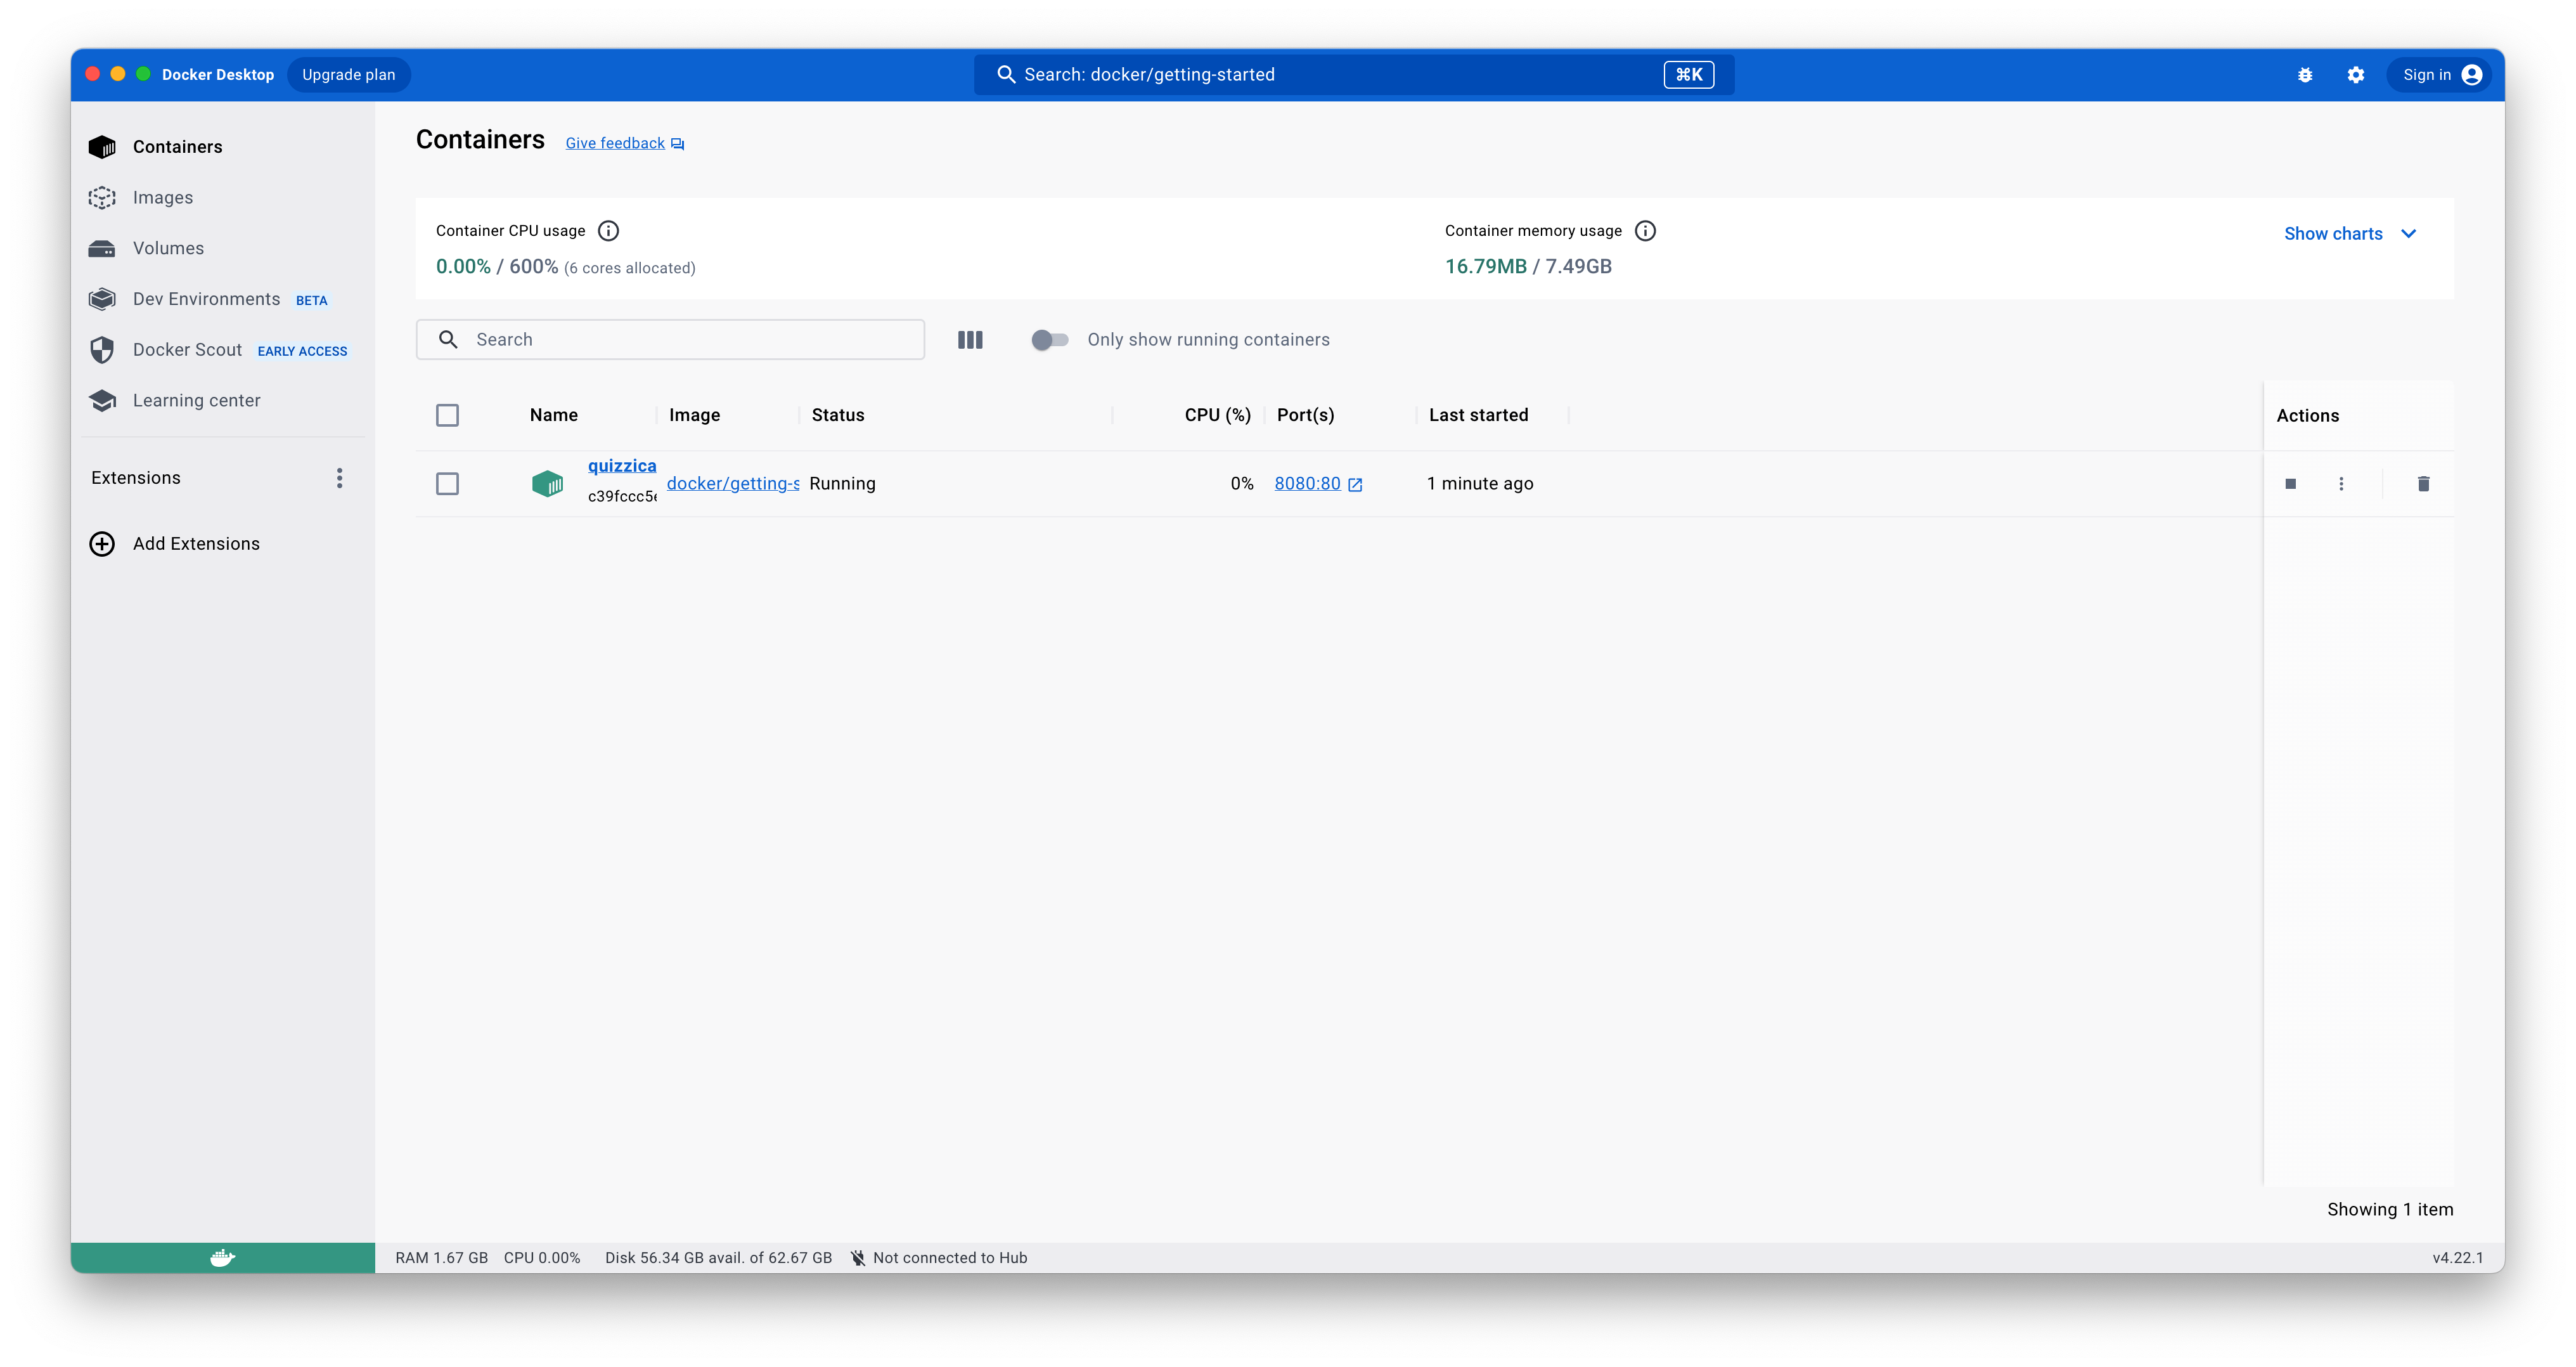This screenshot has width=2576, height=1367.
Task: Click the CPU usage info icon
Action: pyautogui.click(x=608, y=231)
